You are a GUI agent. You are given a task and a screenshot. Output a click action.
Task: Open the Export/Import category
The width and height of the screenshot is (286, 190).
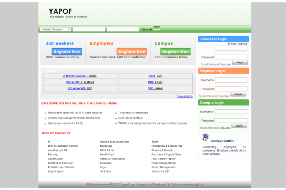[56, 171]
